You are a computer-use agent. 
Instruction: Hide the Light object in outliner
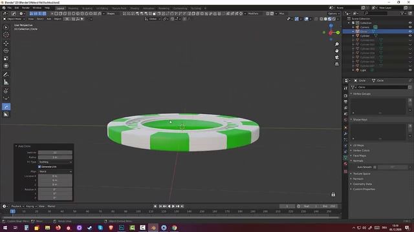[410, 70]
